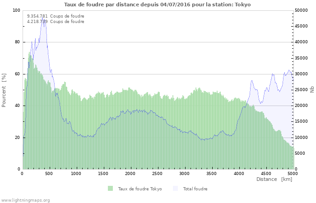
Task: Click the 1000 tick on the distance axis
Action: pyautogui.click(x=76, y=173)
